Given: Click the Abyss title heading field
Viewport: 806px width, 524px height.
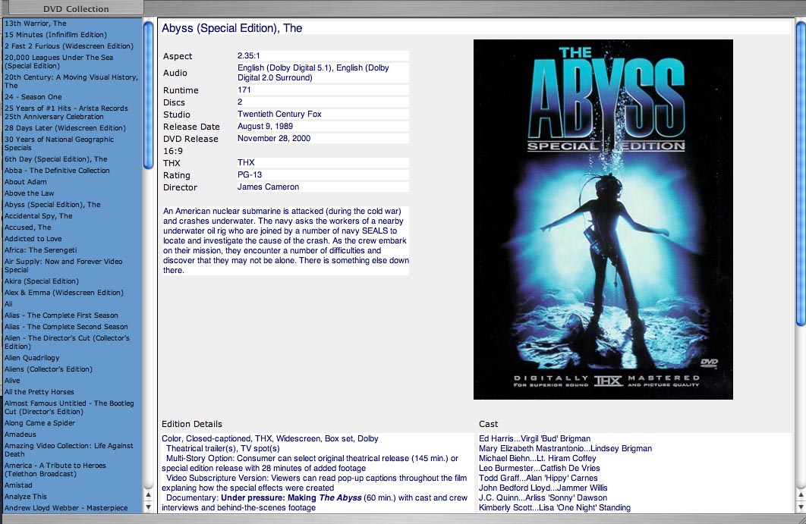Looking at the screenshot, I should click(231, 28).
